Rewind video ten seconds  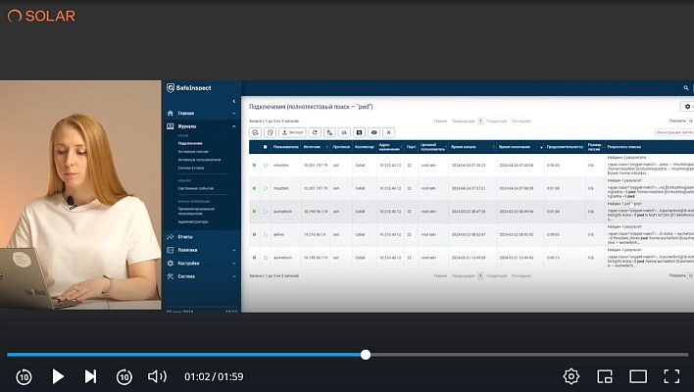tap(24, 376)
